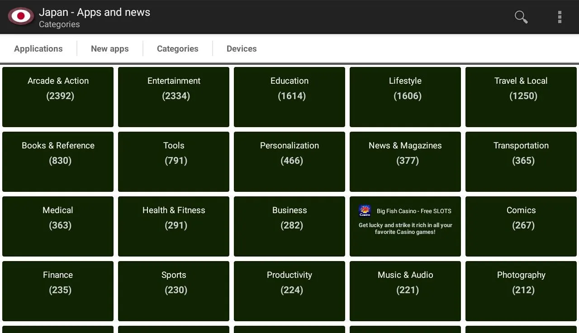Tap the Japan flag app icon
579x333 pixels.
(21, 17)
